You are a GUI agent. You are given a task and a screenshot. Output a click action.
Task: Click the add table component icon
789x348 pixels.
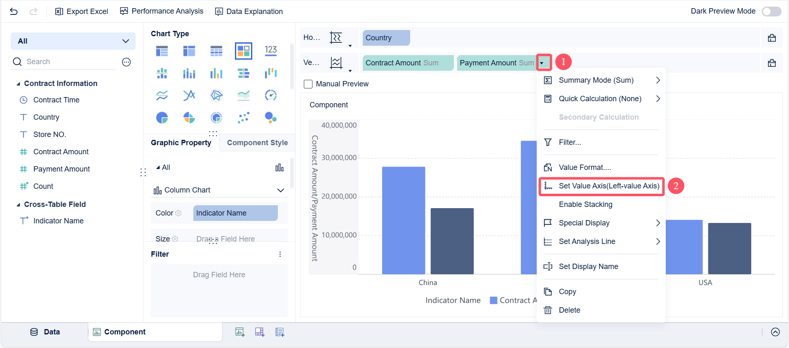point(240,332)
